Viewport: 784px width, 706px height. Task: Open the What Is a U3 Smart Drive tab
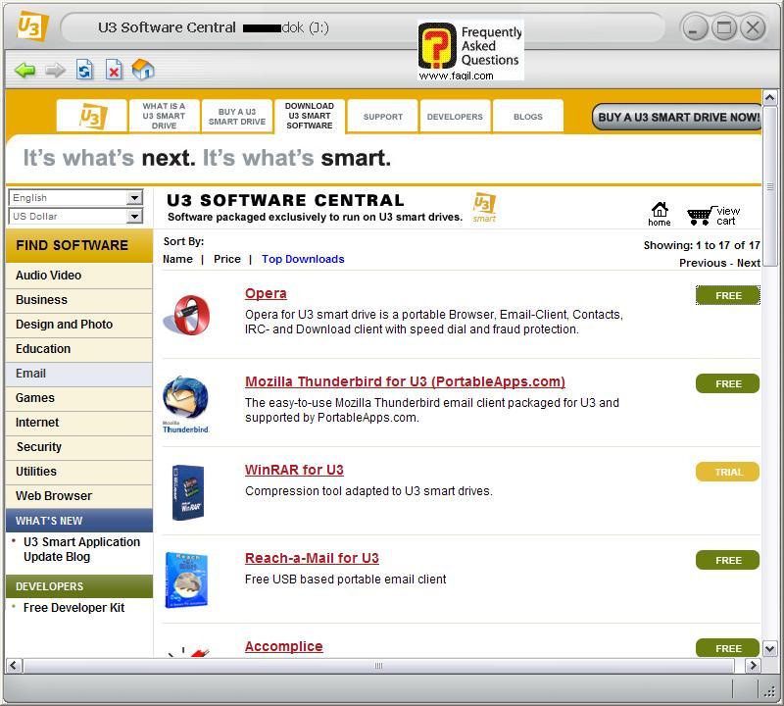[164, 116]
